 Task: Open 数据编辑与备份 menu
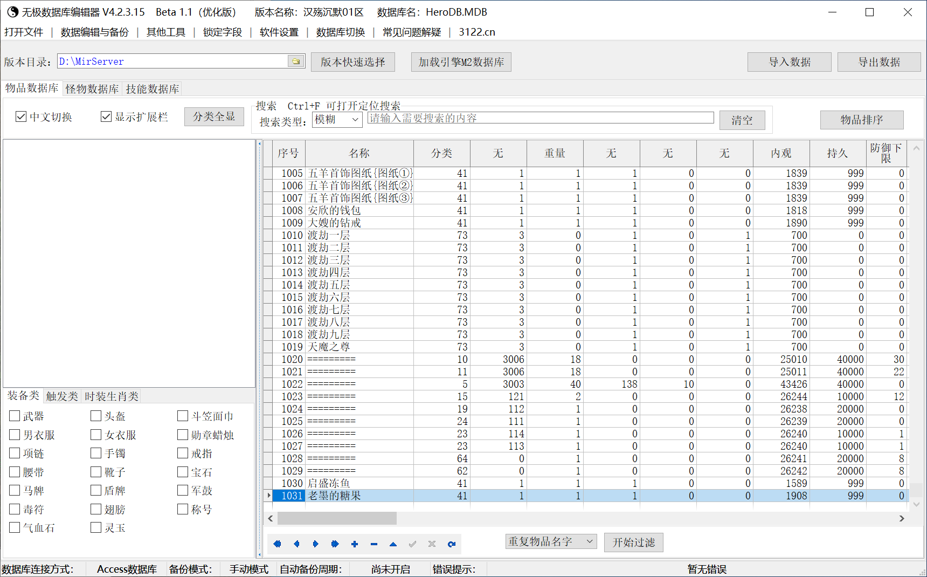coord(95,32)
